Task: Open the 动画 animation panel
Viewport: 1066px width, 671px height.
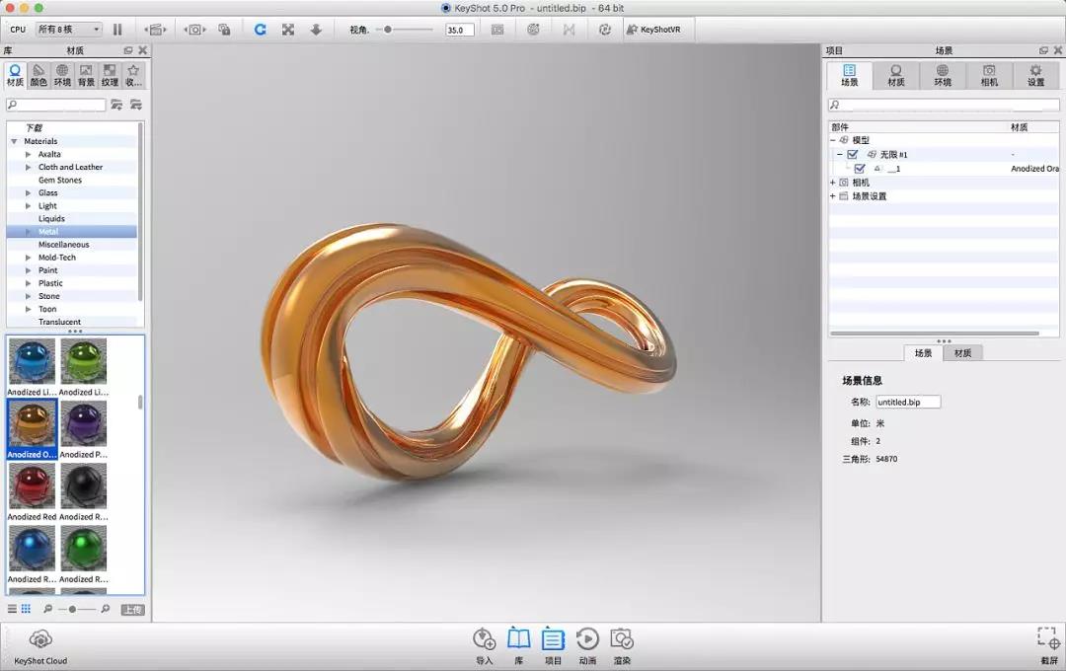Action: pyautogui.click(x=587, y=646)
